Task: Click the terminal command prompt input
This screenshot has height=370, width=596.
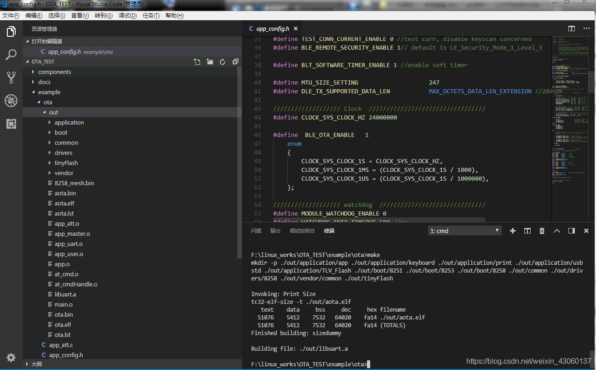Action: coord(369,364)
